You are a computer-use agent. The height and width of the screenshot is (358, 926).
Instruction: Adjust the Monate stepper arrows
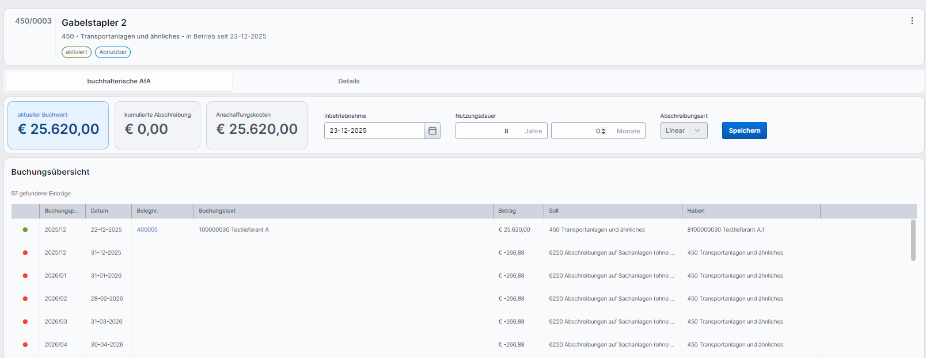(x=604, y=131)
